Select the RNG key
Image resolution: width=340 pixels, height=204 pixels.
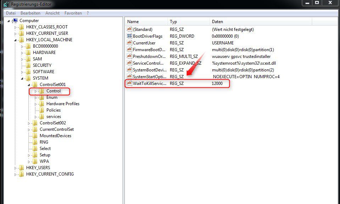pyautogui.click(x=44, y=142)
